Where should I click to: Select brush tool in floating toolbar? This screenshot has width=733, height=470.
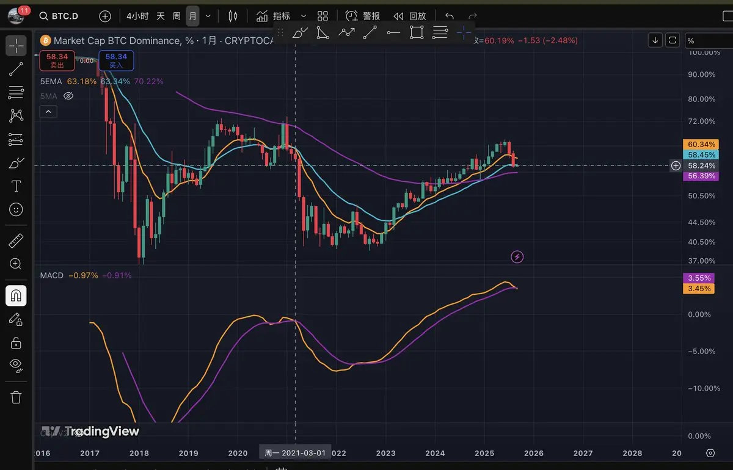click(300, 33)
